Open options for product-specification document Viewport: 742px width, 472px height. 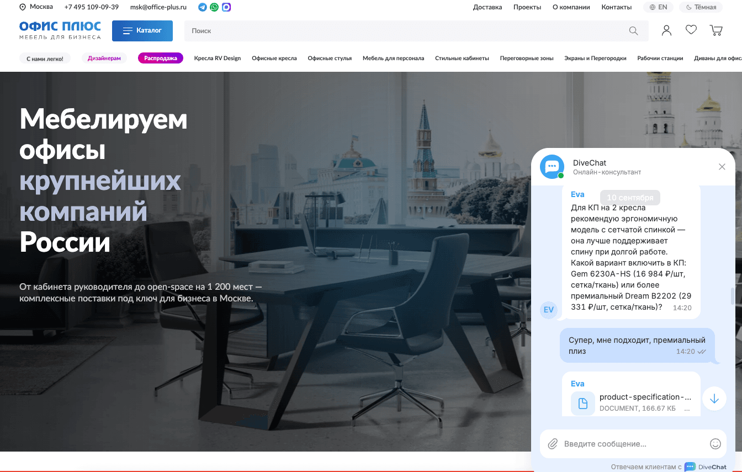pos(687,410)
